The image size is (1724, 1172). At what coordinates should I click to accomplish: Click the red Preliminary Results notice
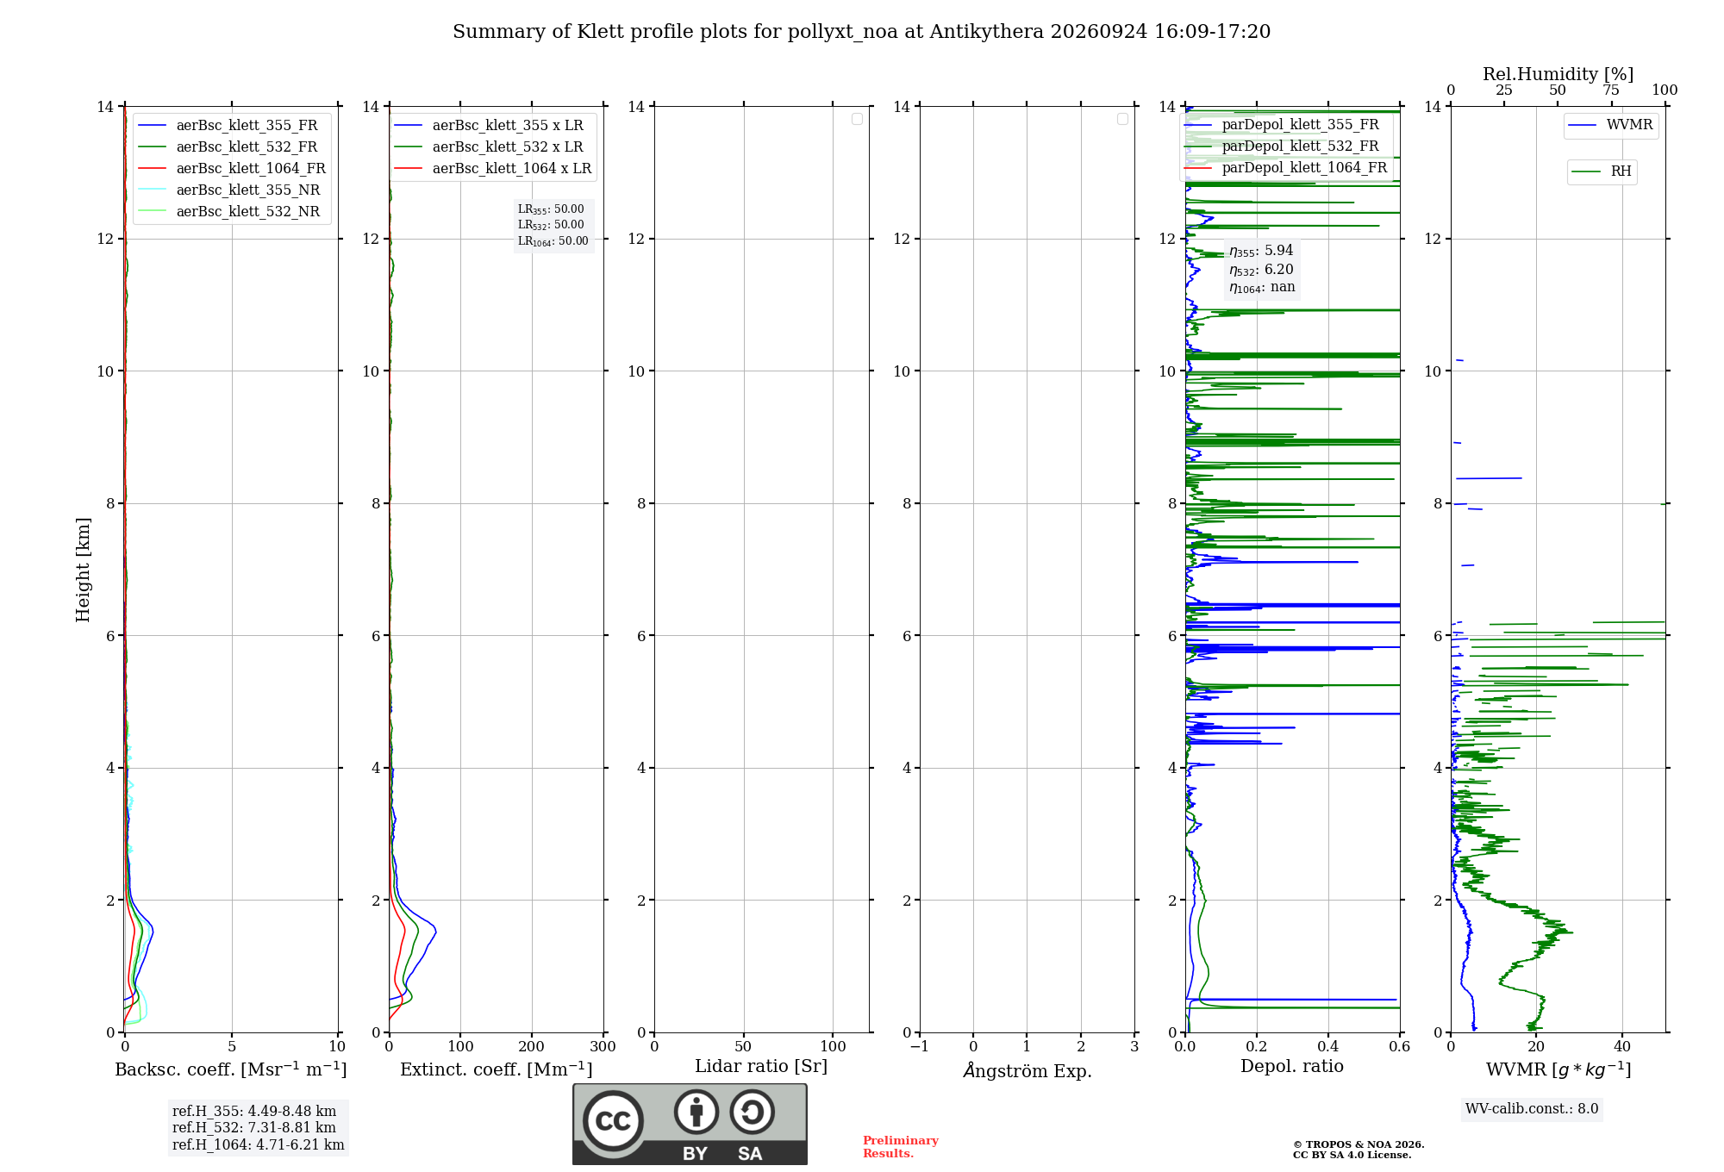pyautogui.click(x=901, y=1147)
